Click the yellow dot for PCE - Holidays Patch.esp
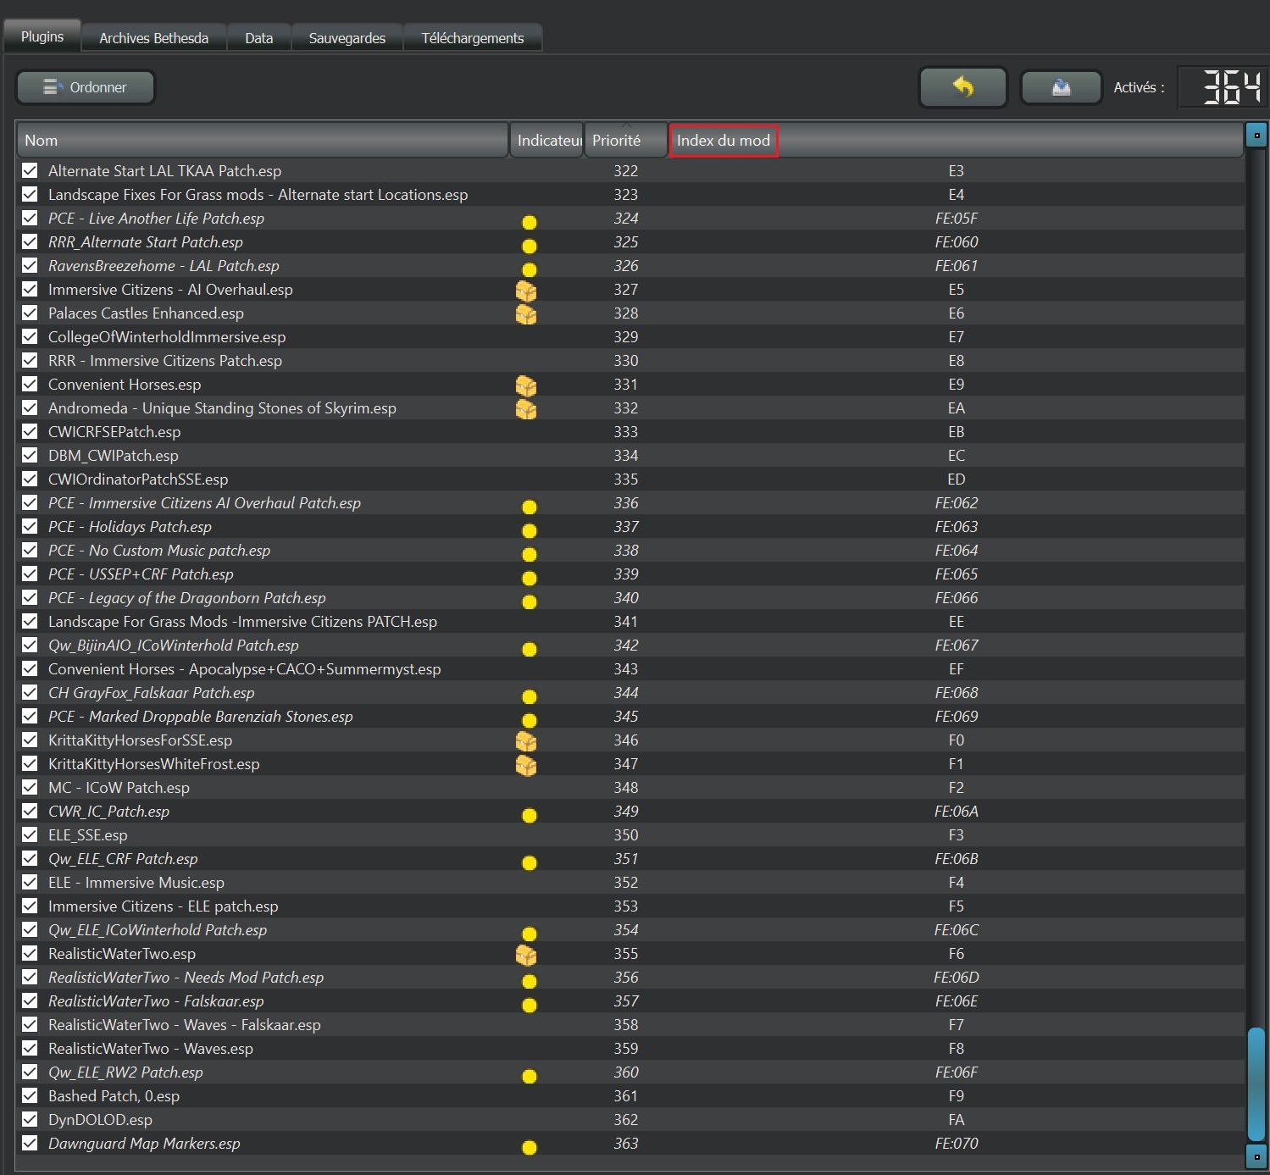1270x1175 pixels. [530, 531]
